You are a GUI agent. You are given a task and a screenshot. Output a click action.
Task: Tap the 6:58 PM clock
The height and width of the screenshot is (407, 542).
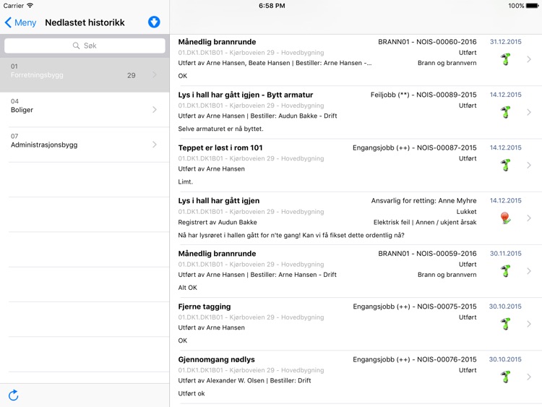[x=272, y=6]
